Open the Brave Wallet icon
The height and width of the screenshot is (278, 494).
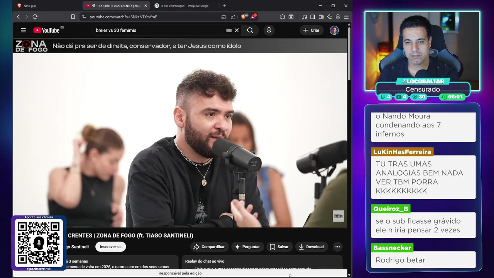coord(321,17)
